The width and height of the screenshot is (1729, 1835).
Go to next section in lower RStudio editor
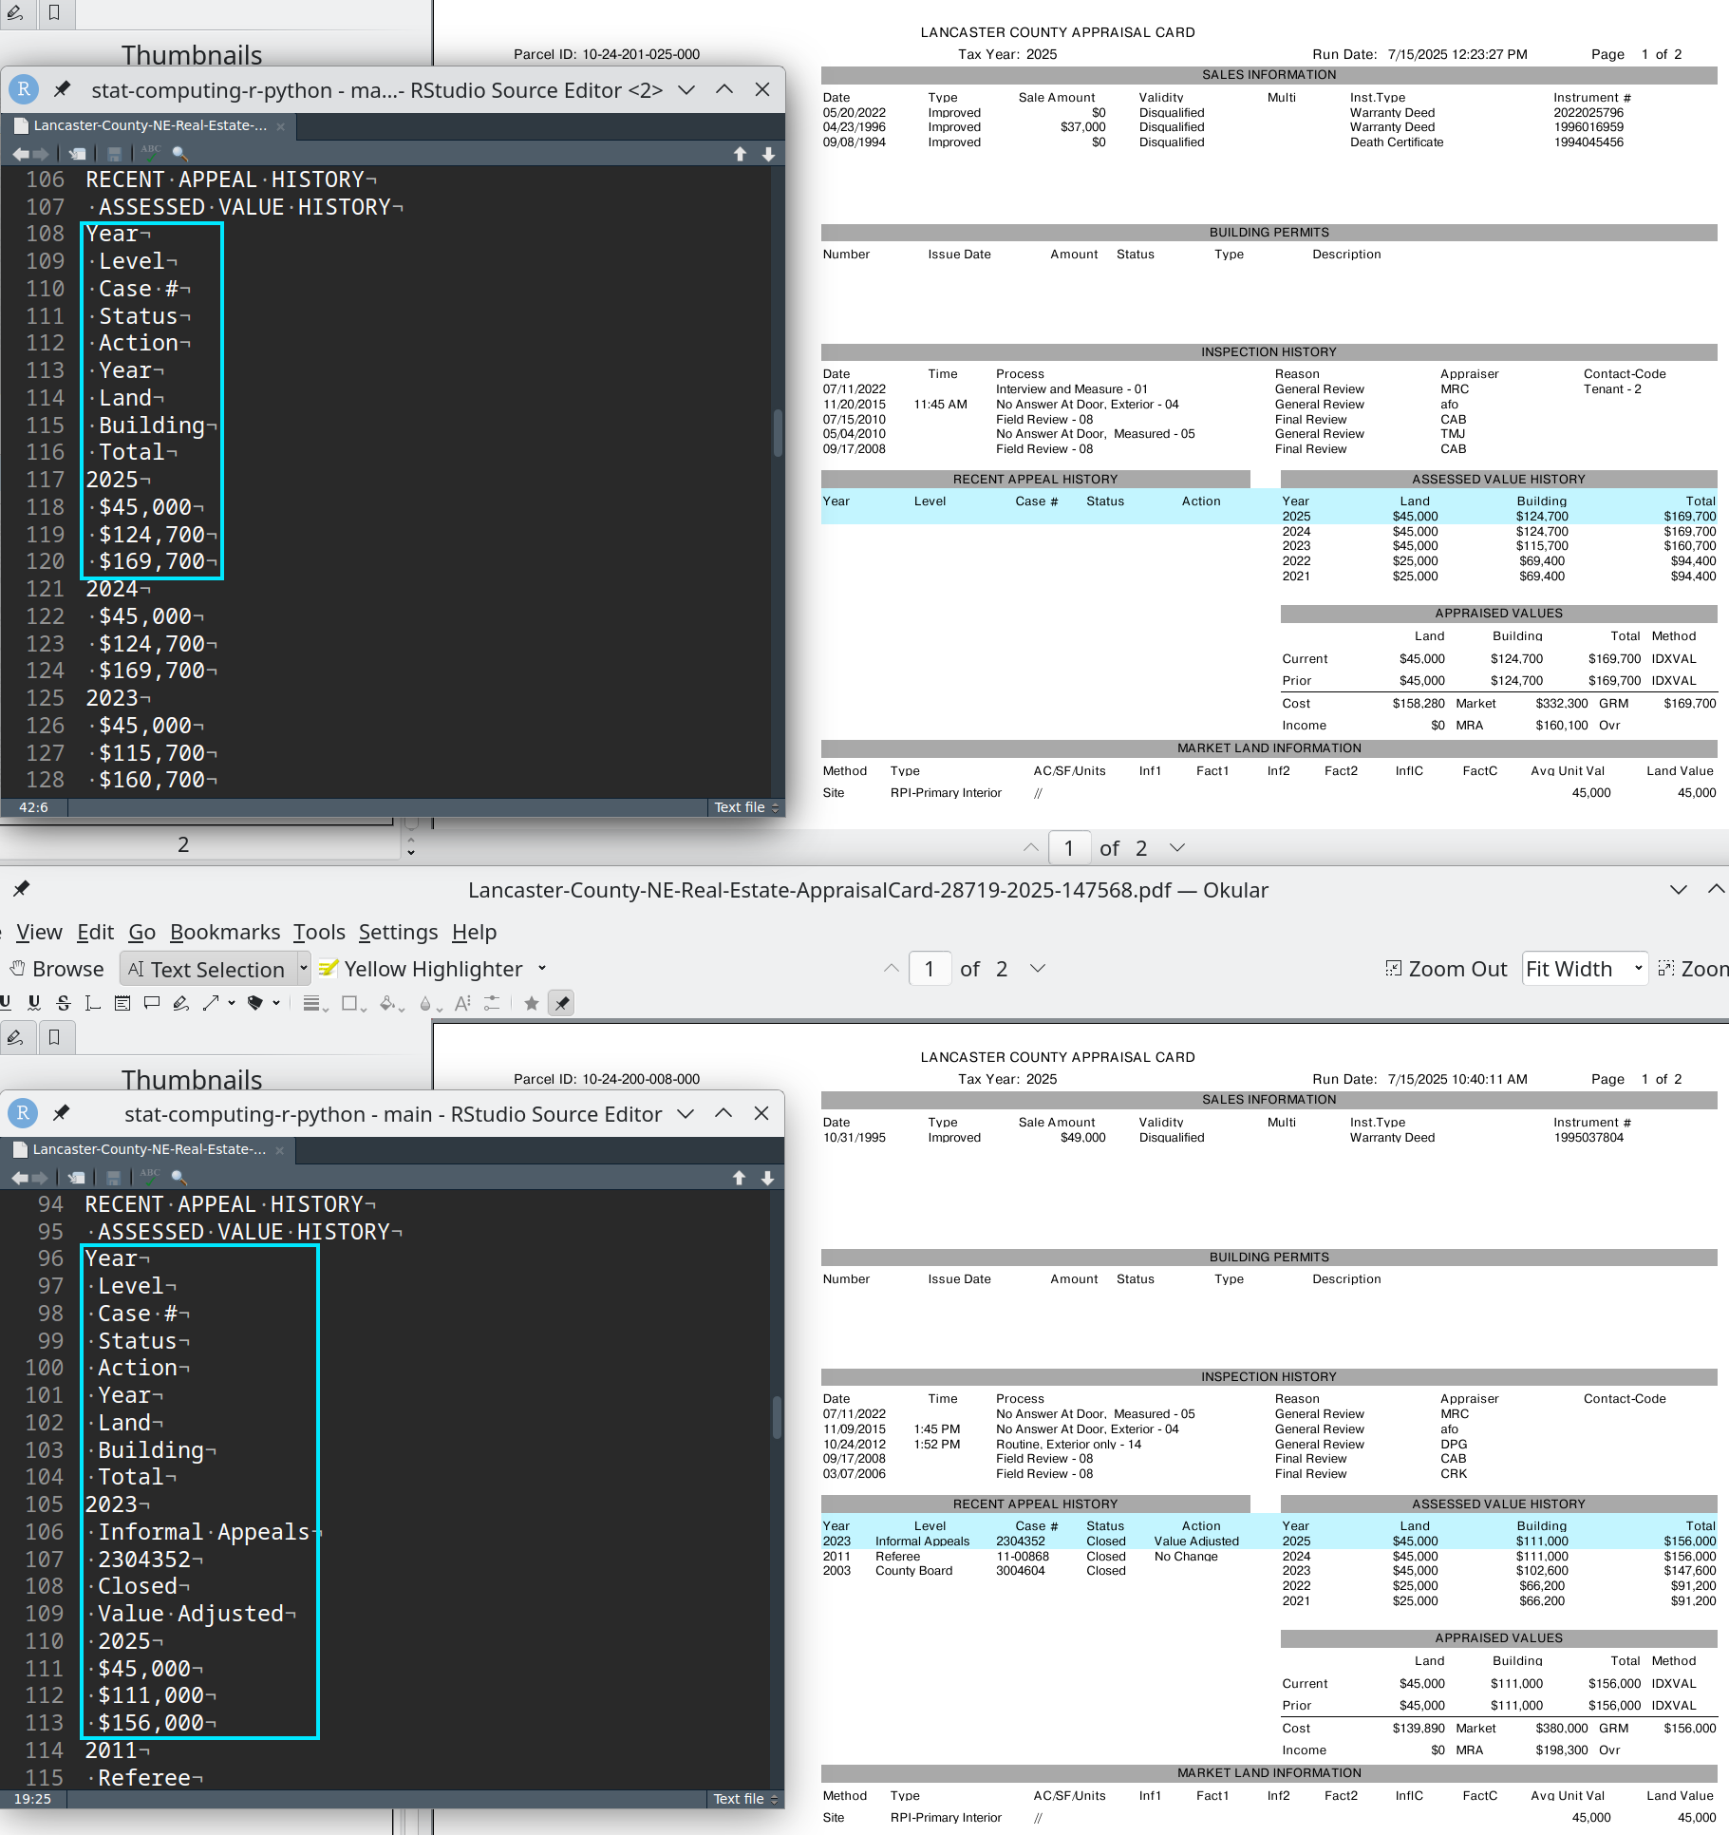point(767,1178)
